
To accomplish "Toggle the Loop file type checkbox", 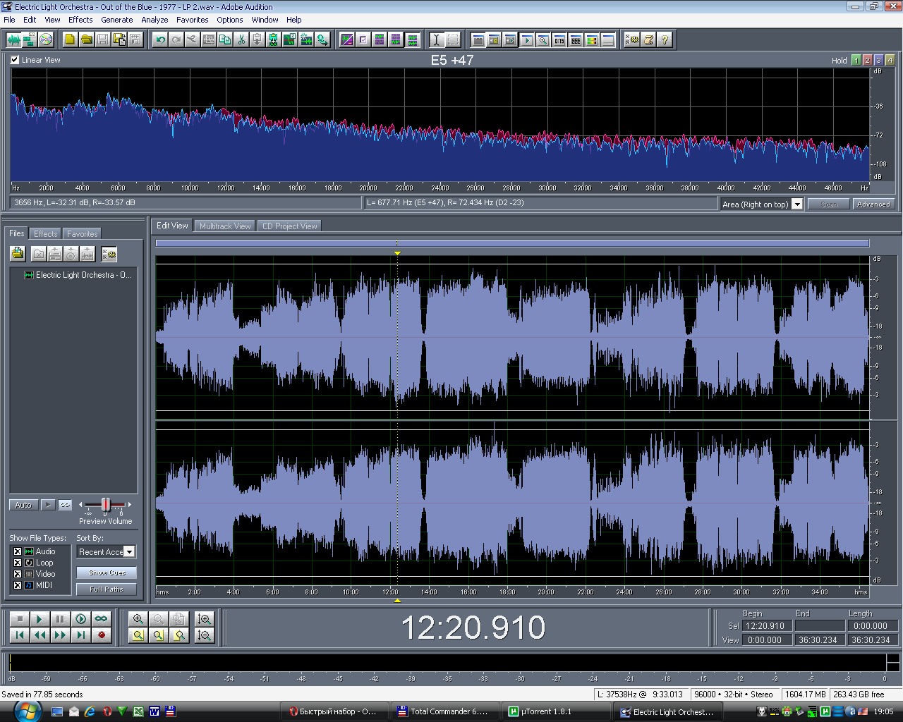I will 18,563.
